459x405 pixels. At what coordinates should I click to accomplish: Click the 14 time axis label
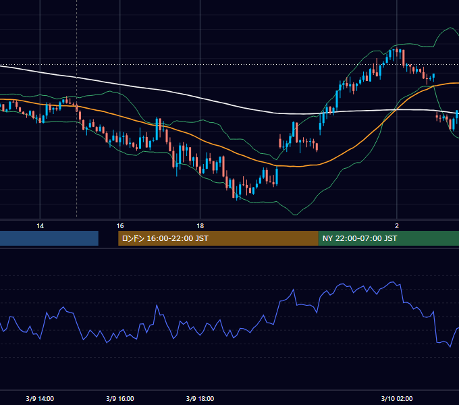point(40,226)
